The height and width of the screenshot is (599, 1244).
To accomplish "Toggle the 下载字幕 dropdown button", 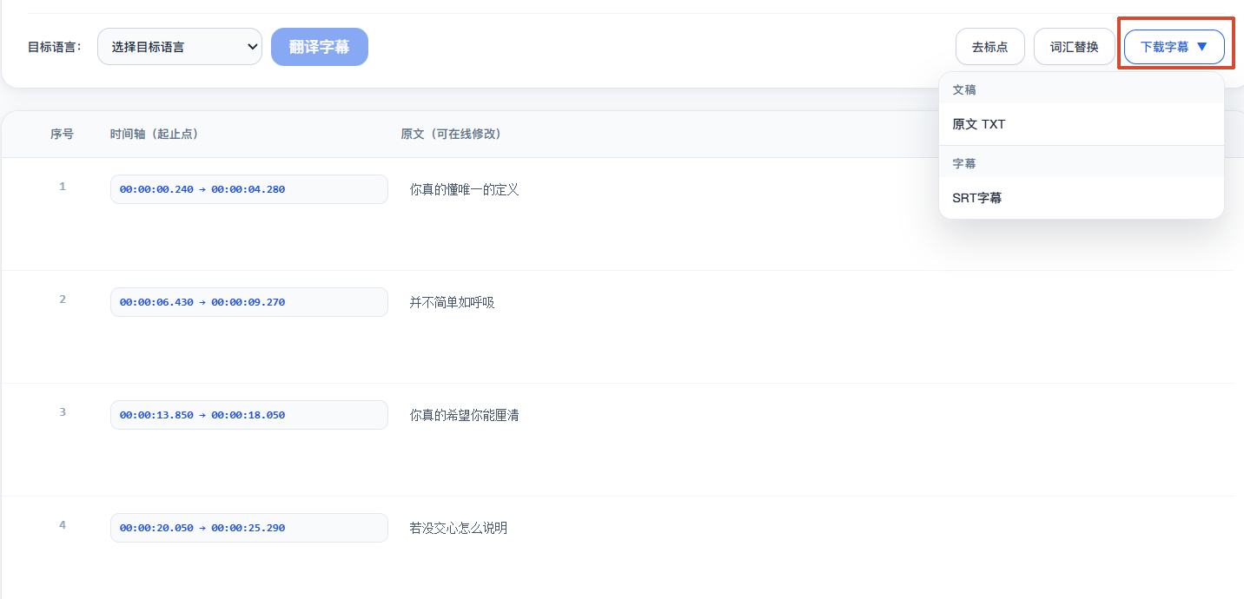I will pyautogui.click(x=1175, y=47).
